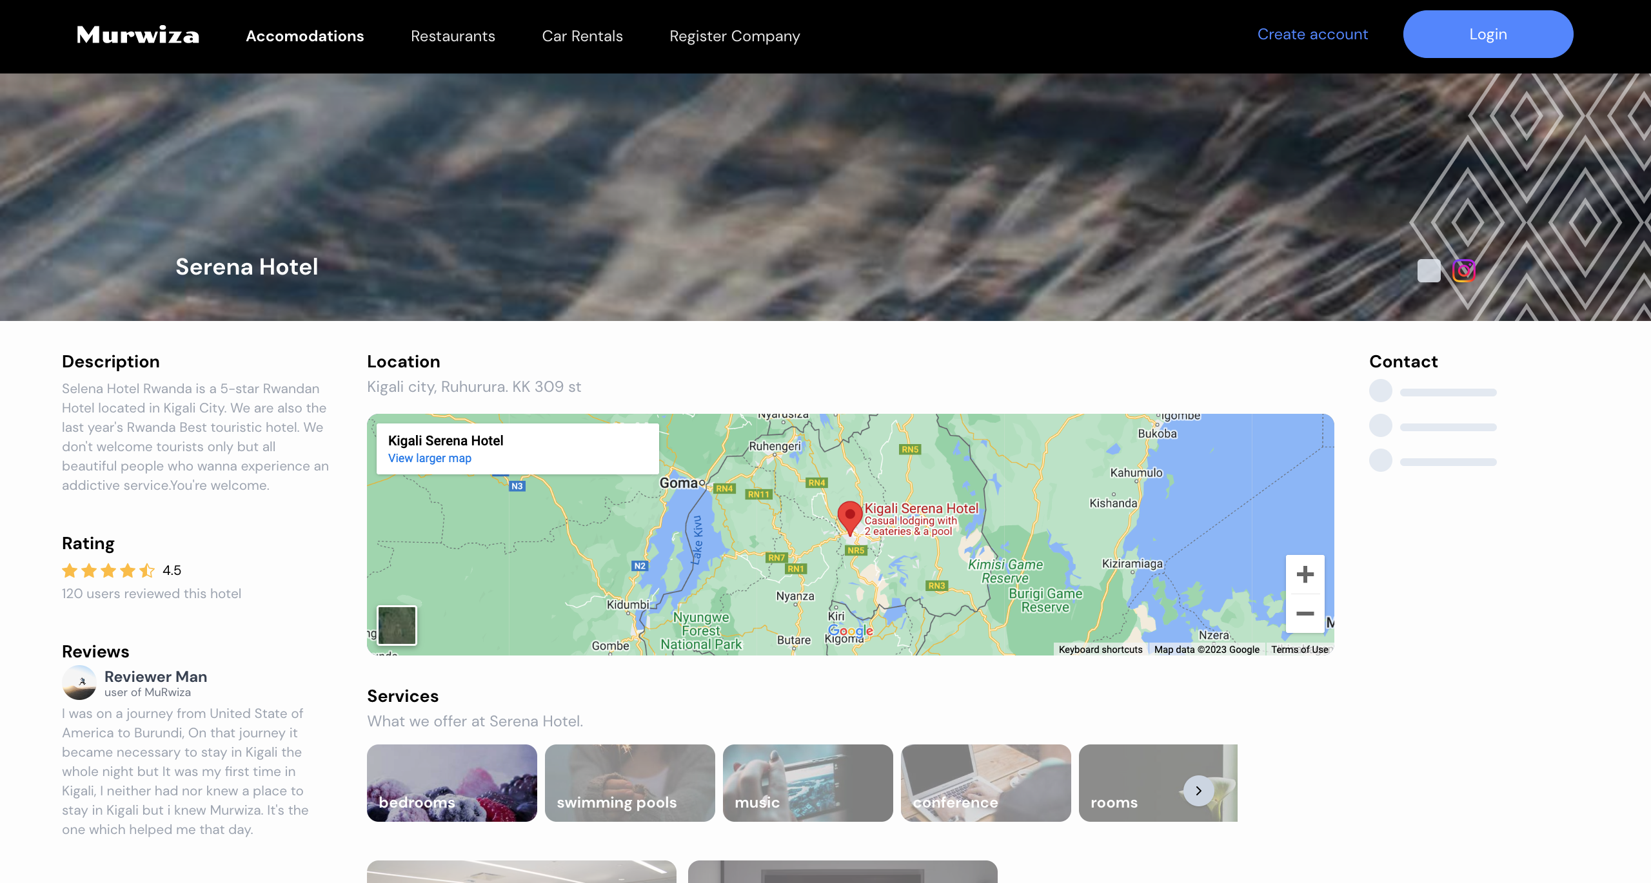The width and height of the screenshot is (1651, 883).
Task: Click the Kigali Serena Hotel map label
Action: tap(921, 509)
